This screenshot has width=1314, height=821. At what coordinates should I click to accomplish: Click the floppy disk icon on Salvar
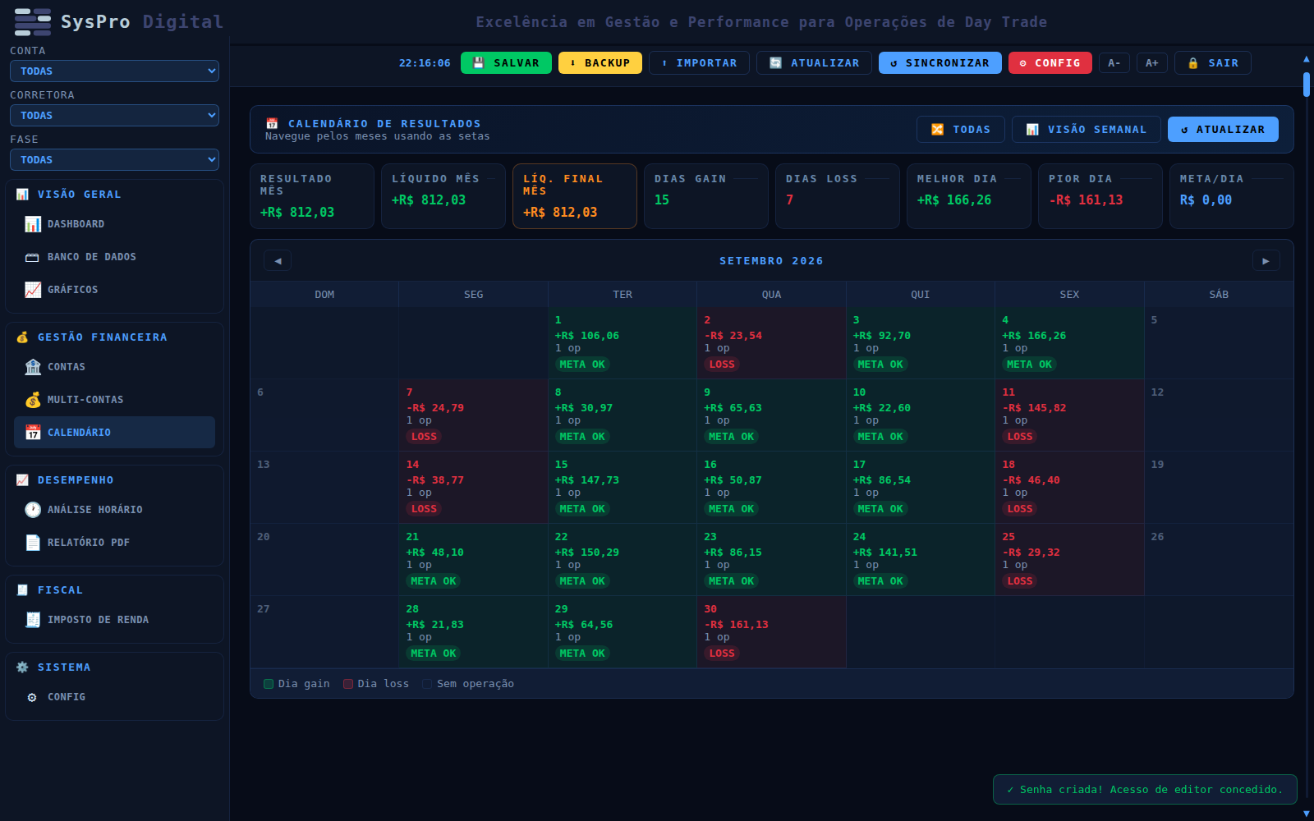point(479,63)
